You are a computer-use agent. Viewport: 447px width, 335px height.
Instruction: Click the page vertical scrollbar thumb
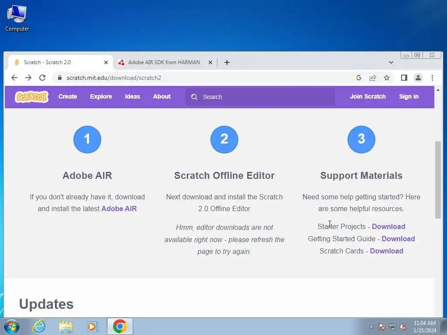438,180
